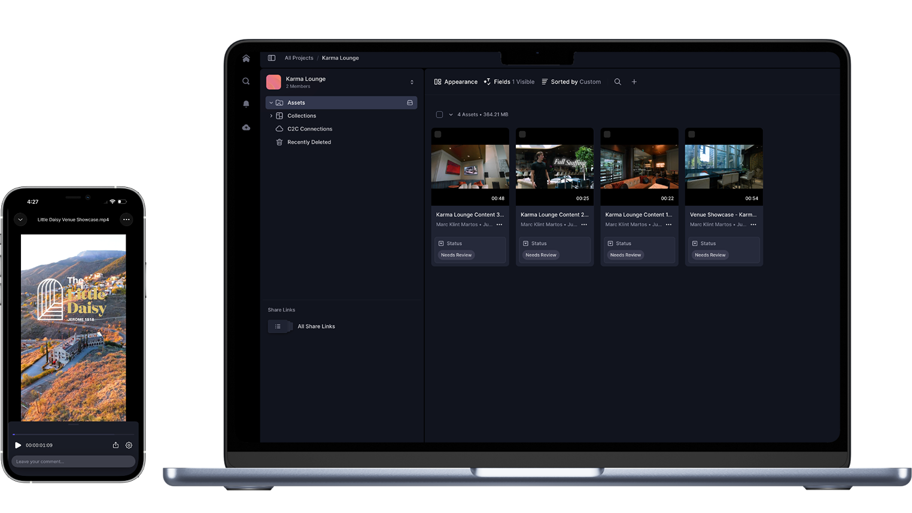Go to All Projects breadcrumb

click(299, 58)
